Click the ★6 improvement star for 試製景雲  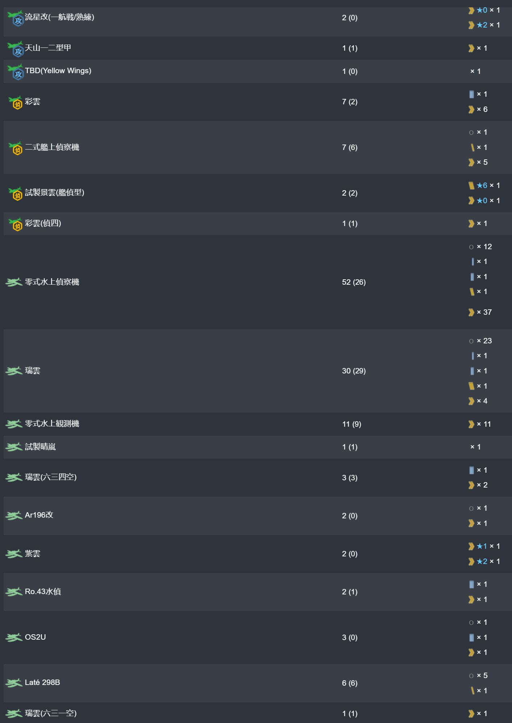482,185
